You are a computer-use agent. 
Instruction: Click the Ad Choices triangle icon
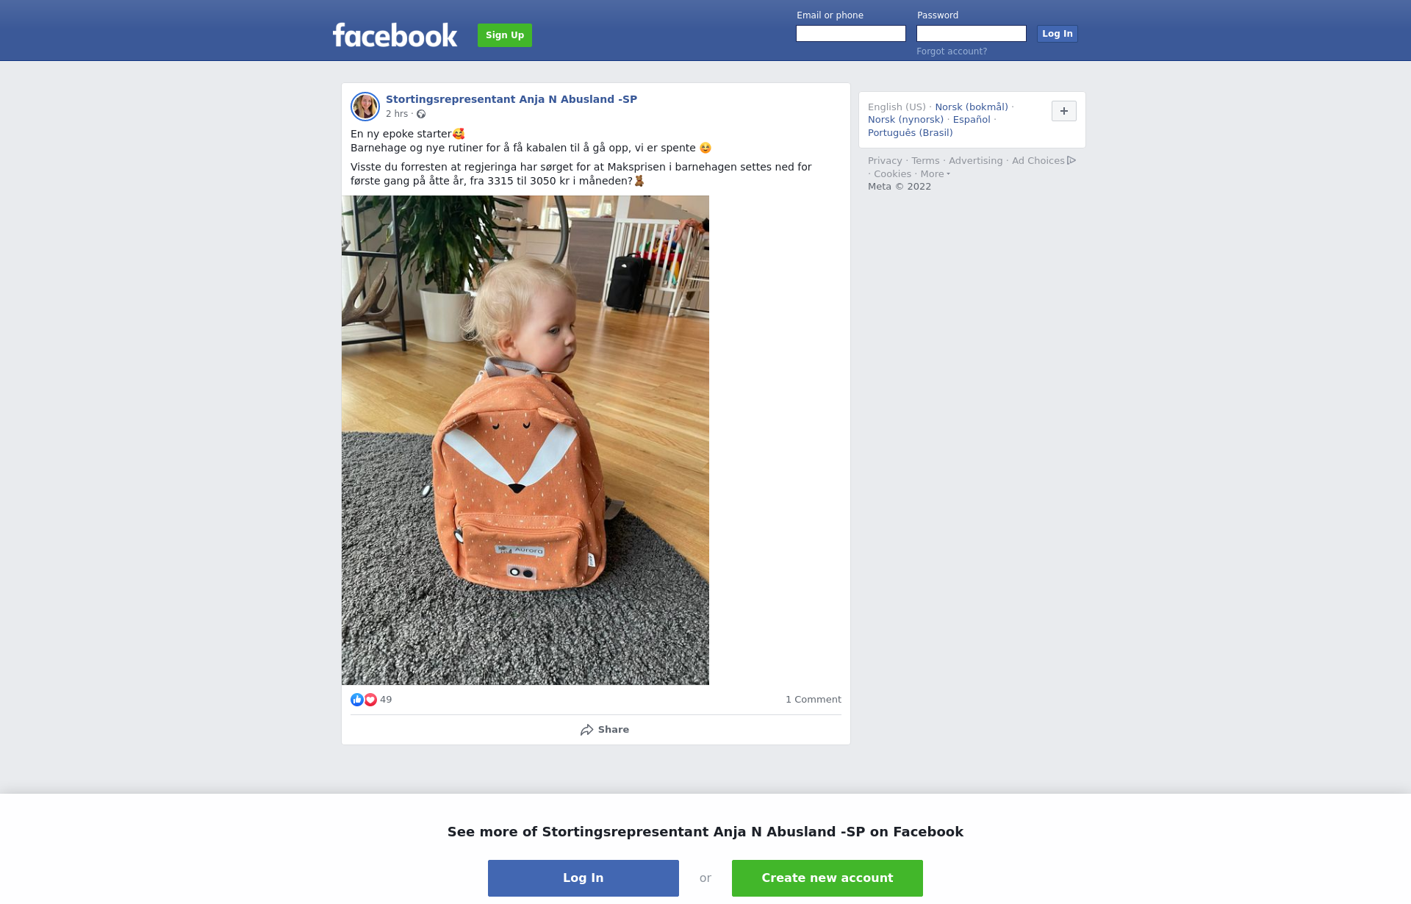click(1071, 160)
